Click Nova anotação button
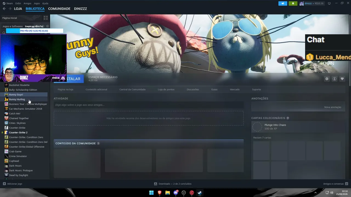351x197 pixels. (x=333, y=107)
